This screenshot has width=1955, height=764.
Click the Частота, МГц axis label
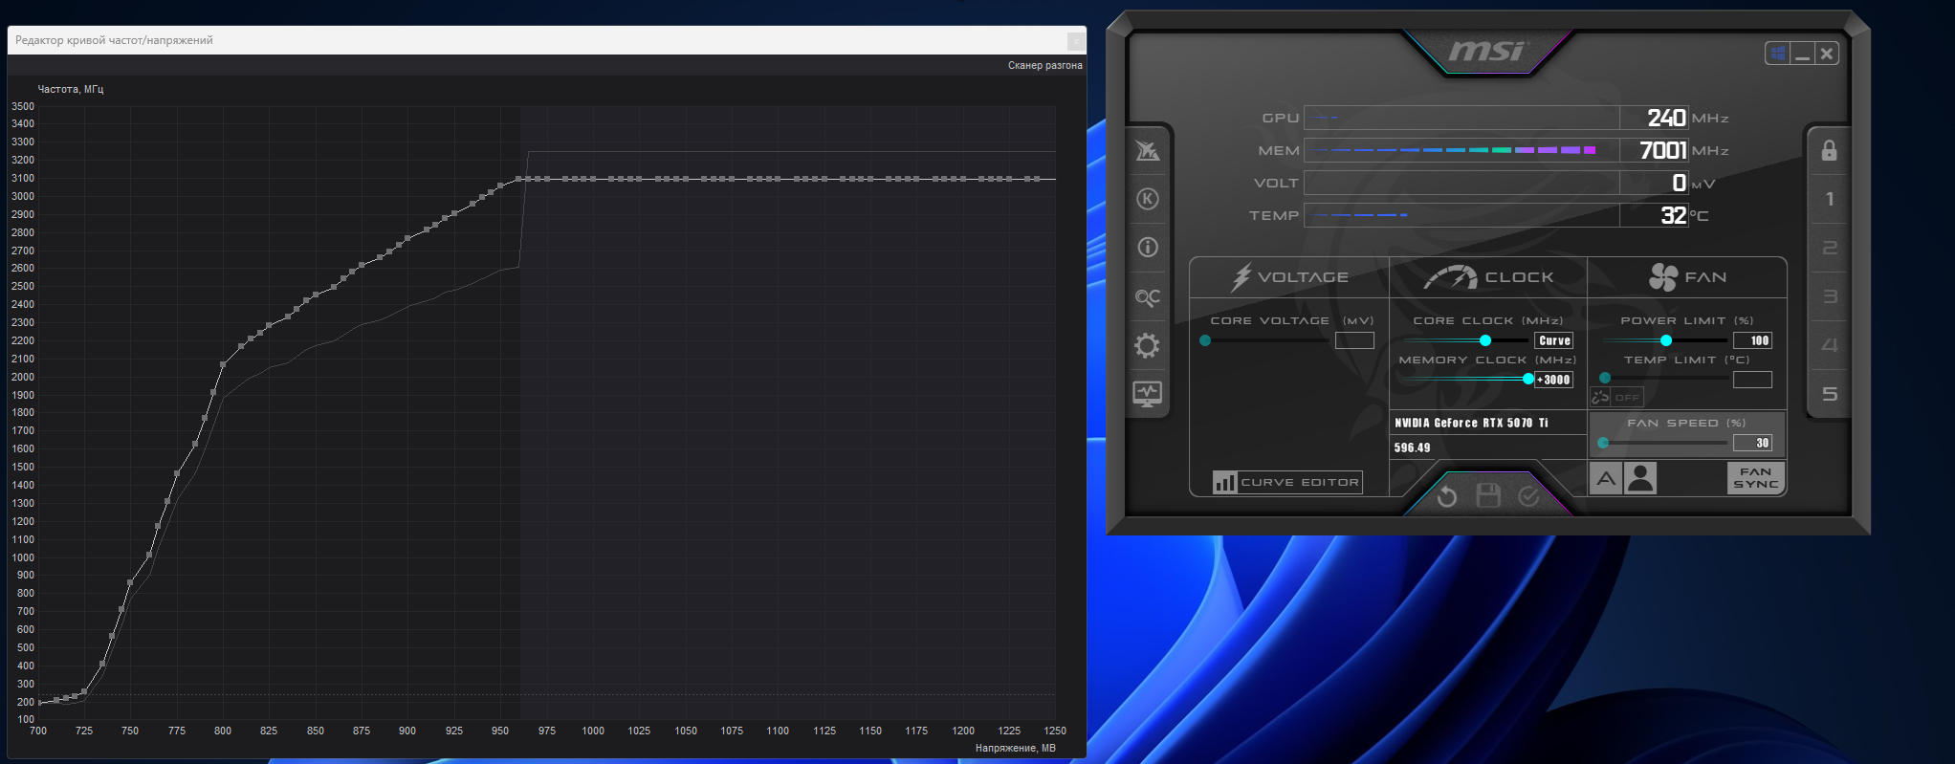point(71,89)
